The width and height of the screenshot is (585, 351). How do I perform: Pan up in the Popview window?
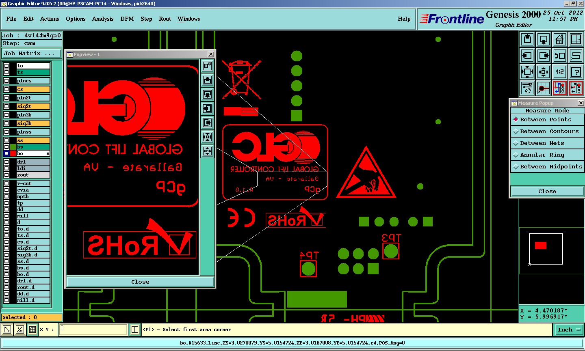point(207,80)
